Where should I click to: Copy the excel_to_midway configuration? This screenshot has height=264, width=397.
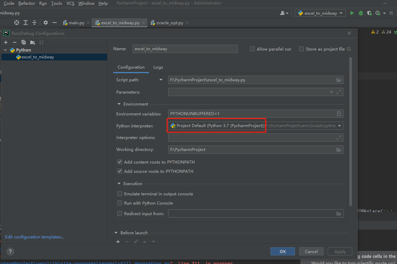(x=23, y=42)
